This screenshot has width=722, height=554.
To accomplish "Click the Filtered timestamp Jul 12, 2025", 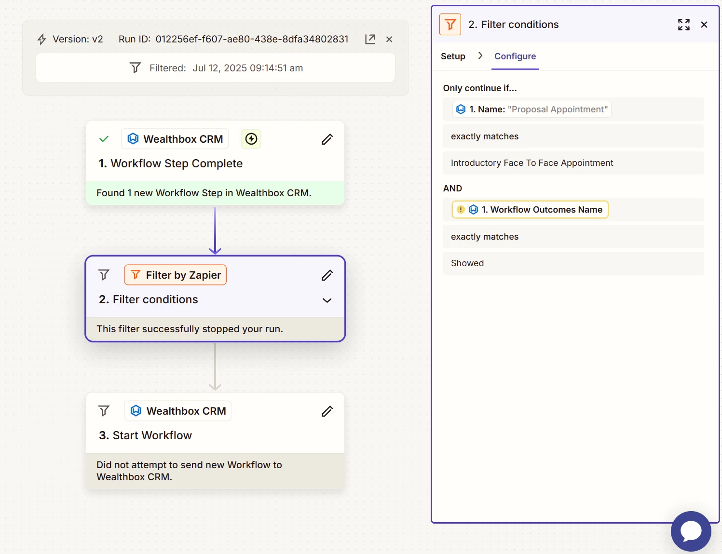I will tap(248, 68).
